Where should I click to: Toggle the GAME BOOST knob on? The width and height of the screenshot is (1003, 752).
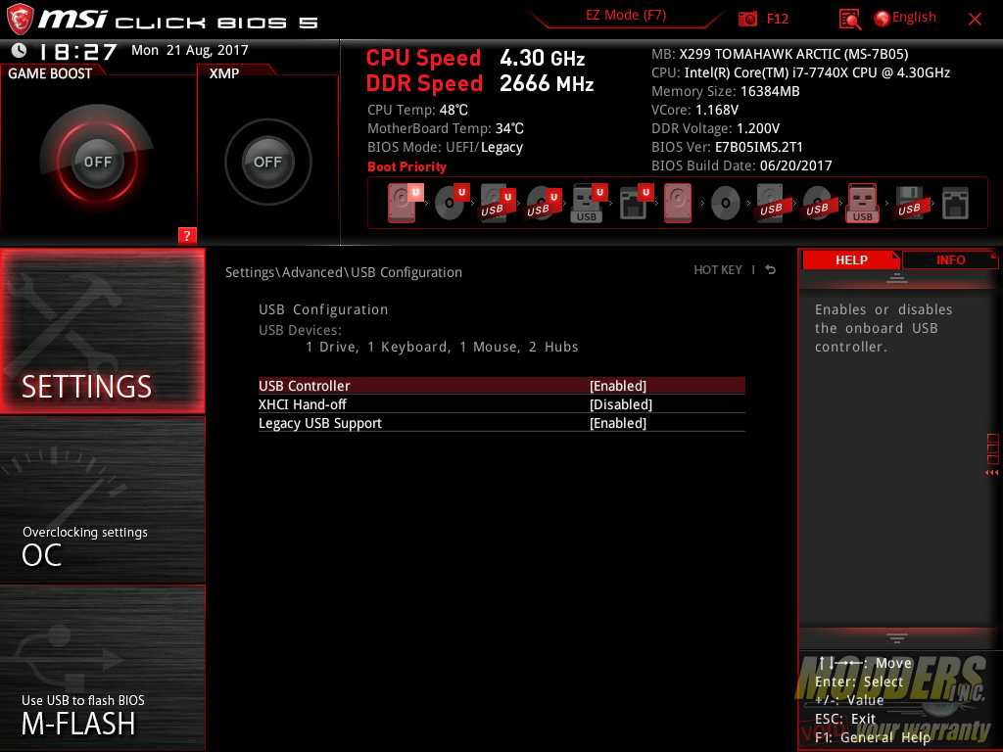[97, 162]
